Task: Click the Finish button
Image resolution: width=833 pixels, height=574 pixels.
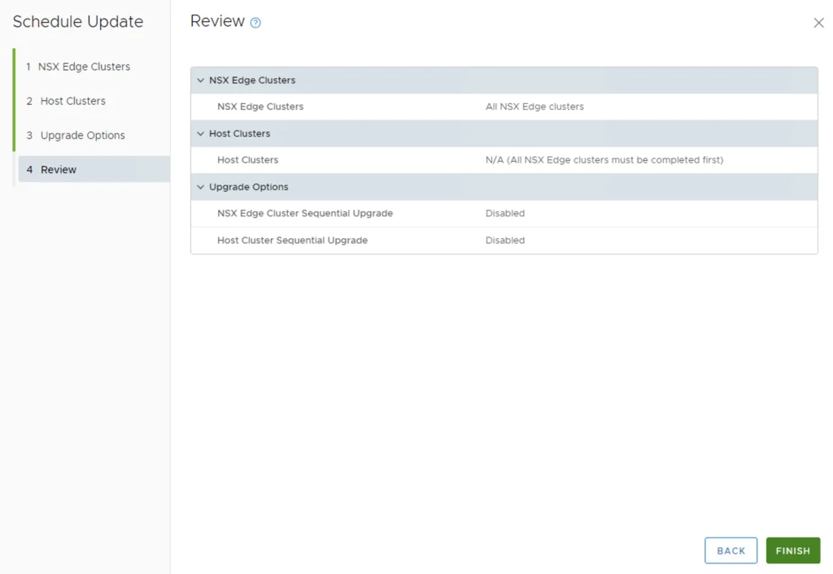Action: [792, 550]
